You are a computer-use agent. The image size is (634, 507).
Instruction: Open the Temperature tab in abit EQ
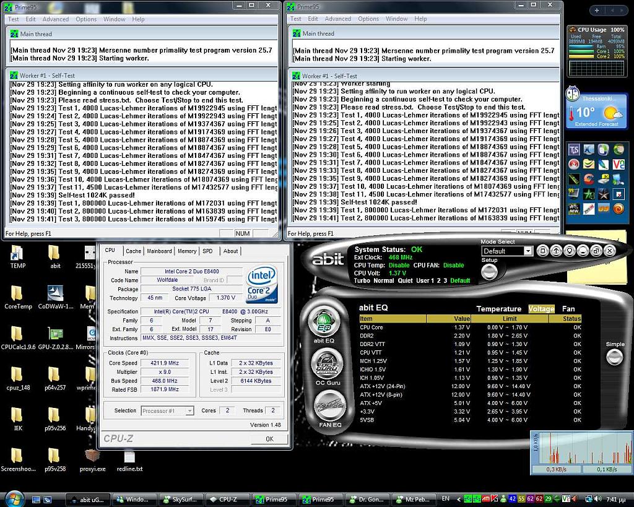click(x=498, y=309)
